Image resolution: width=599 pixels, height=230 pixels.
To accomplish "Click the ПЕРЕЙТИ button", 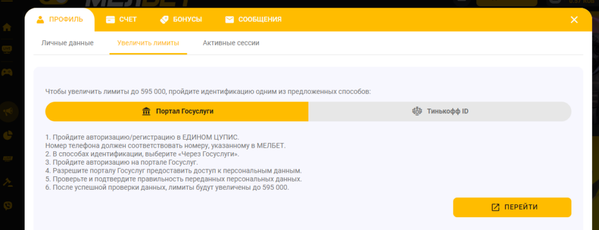I will coord(512,207).
